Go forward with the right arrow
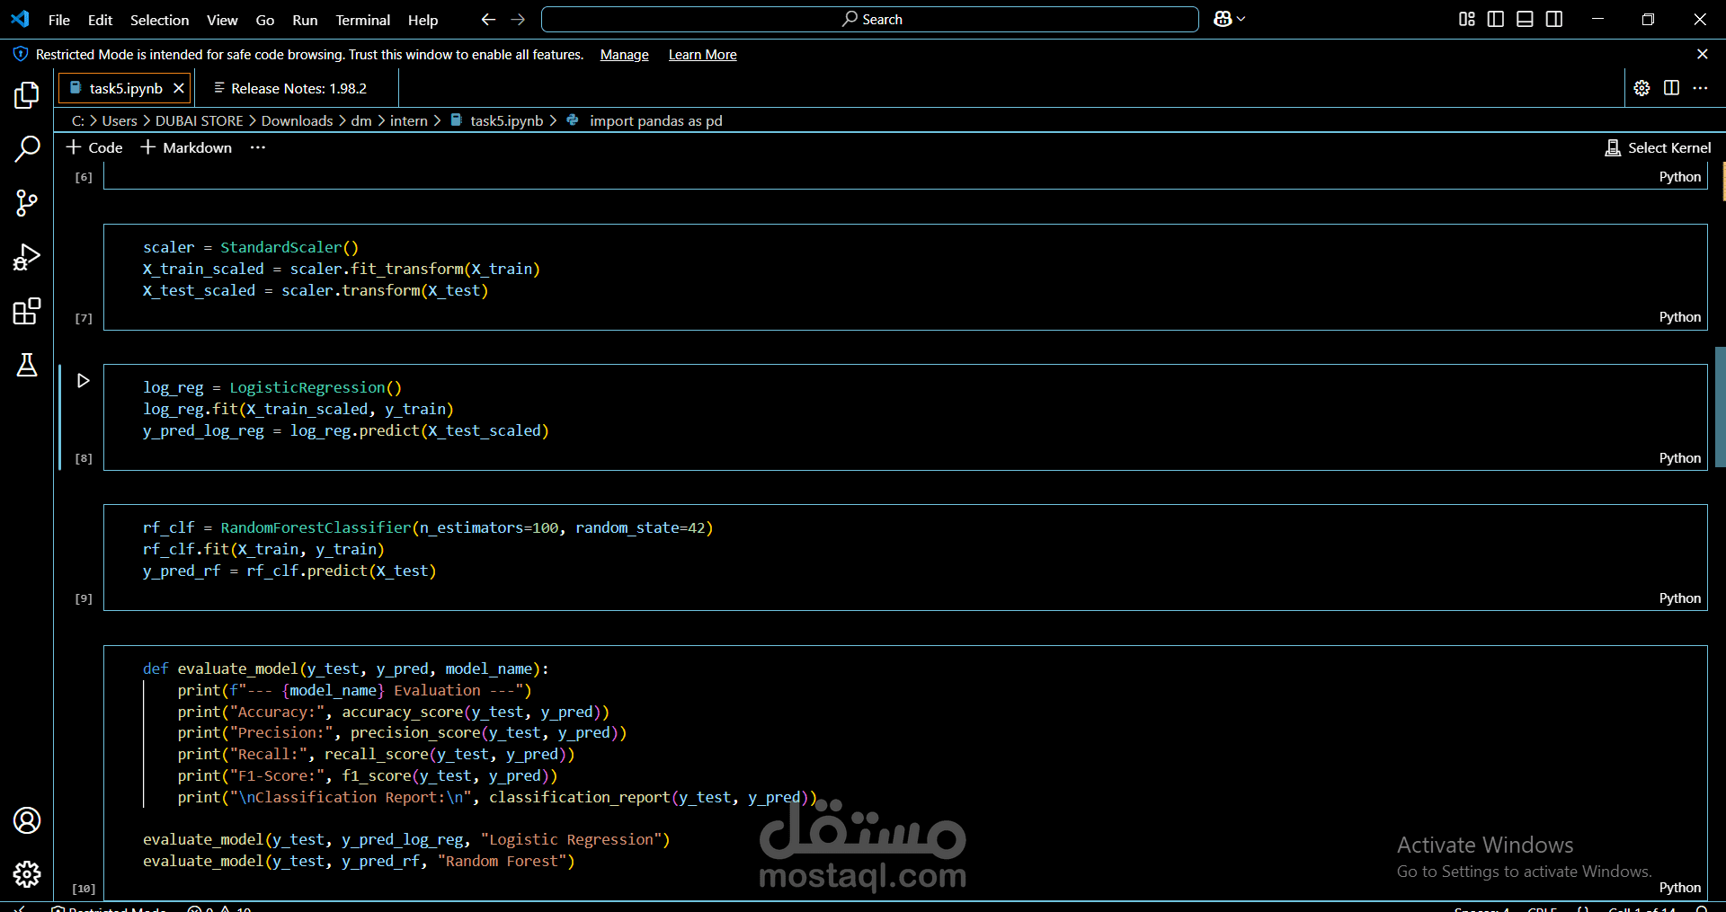 coord(518,19)
